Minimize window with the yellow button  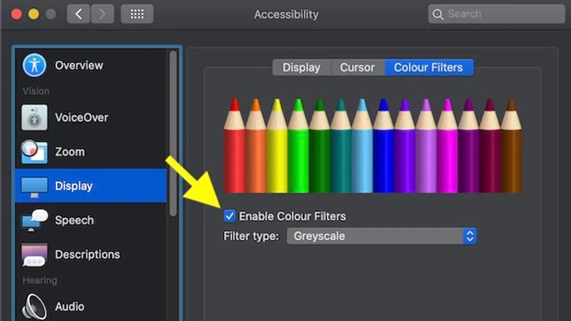[34, 14]
